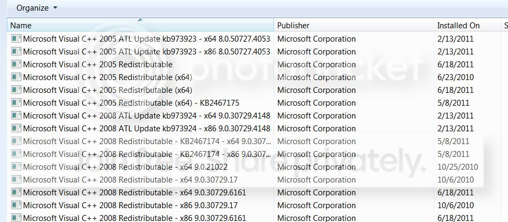
Task: Click icon of 2008 Redistributable x64 9.0.21022
Action: tap(16, 167)
